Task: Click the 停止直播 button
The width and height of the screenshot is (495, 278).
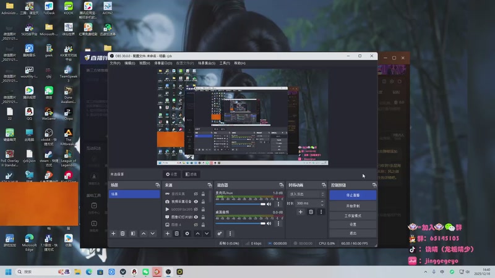Action: pos(353,195)
